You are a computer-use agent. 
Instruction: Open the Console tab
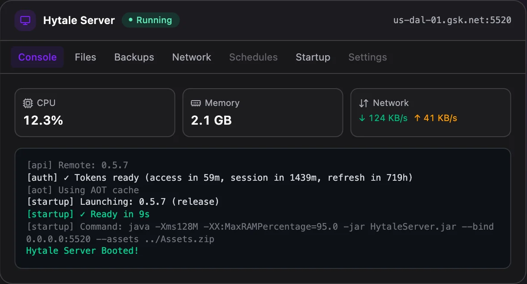[38, 57]
